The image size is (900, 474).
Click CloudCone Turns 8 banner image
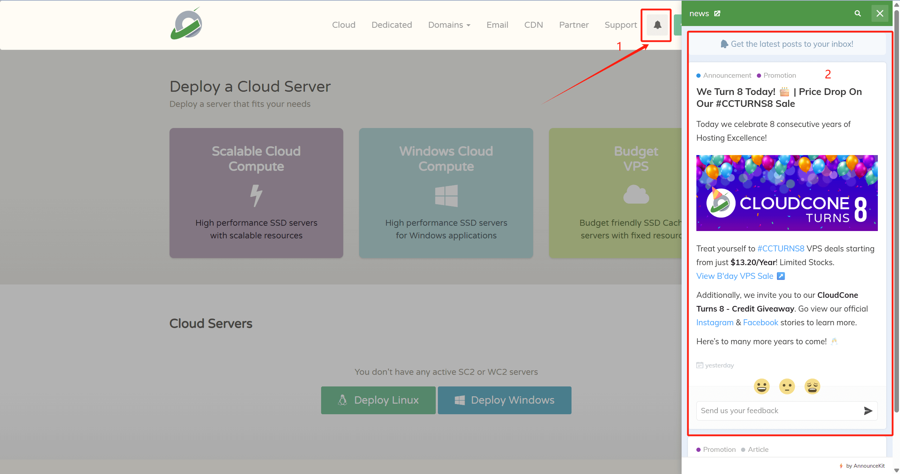point(787,193)
